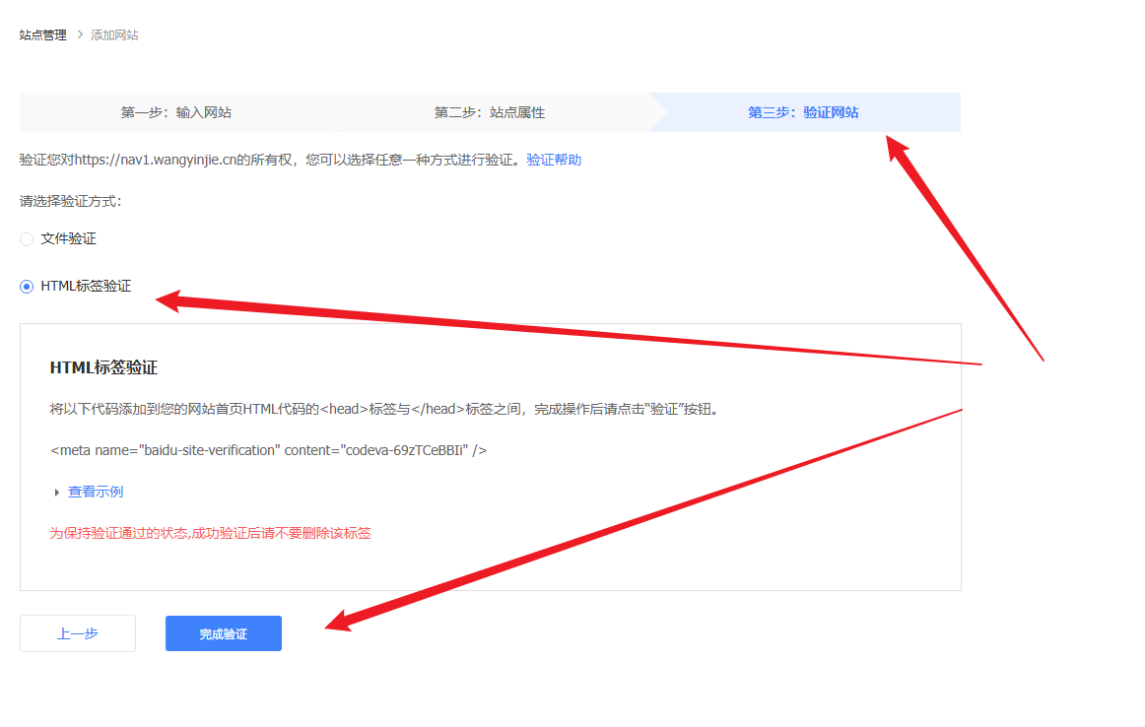Select the 文件验证 radio button
1145x727 pixels.
27,239
